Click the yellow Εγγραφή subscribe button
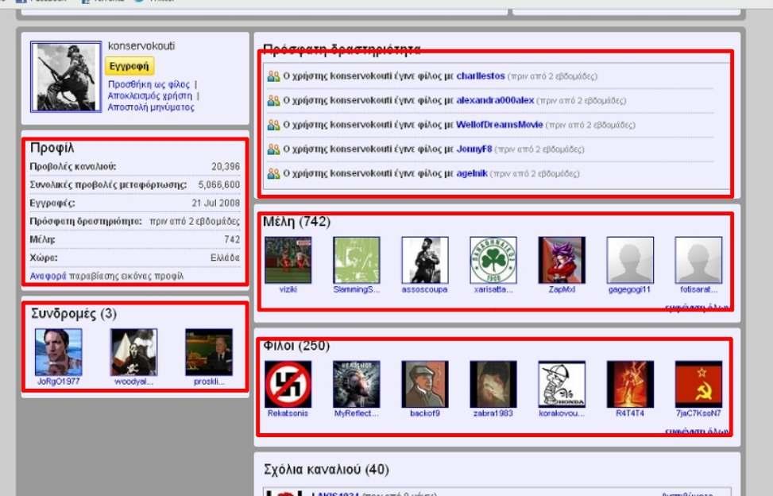Image resolution: width=773 pixels, height=496 pixels. point(129,65)
